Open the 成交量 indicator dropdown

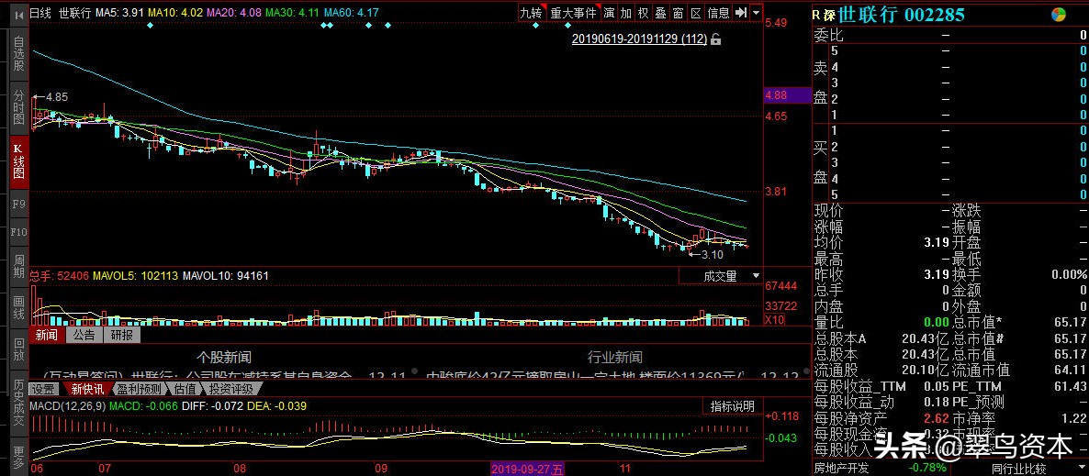(722, 276)
